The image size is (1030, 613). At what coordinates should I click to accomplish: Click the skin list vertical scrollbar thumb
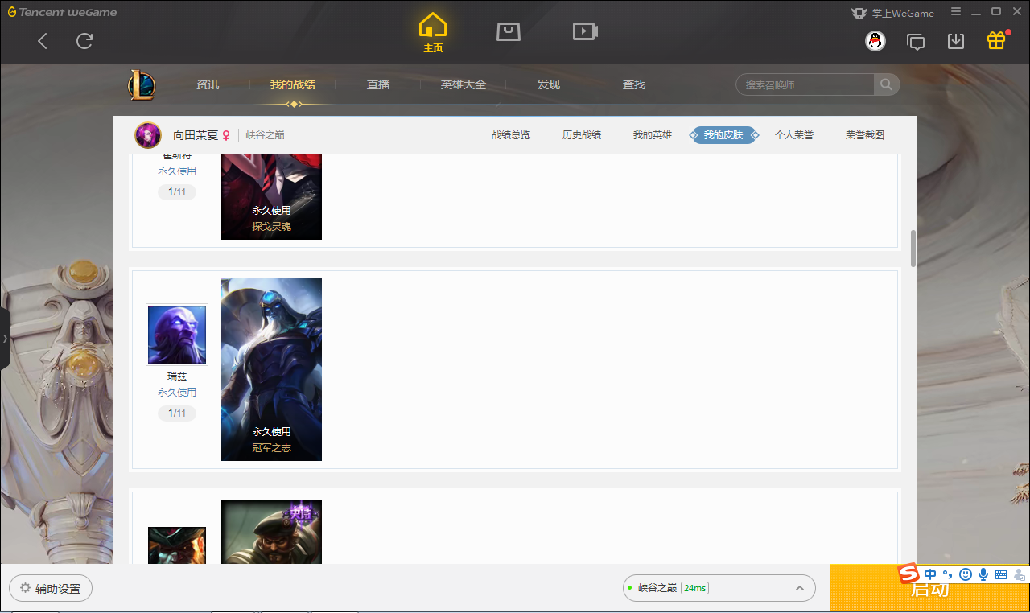pyautogui.click(x=913, y=249)
